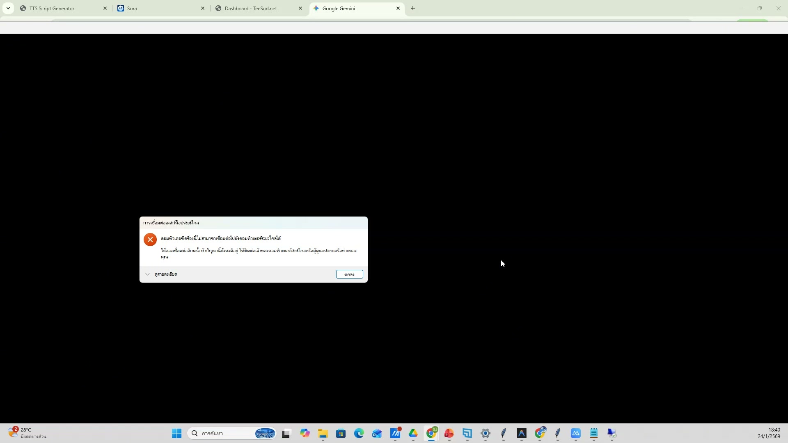Open Outlook from the taskbar
788x443 pixels.
tap(377, 434)
